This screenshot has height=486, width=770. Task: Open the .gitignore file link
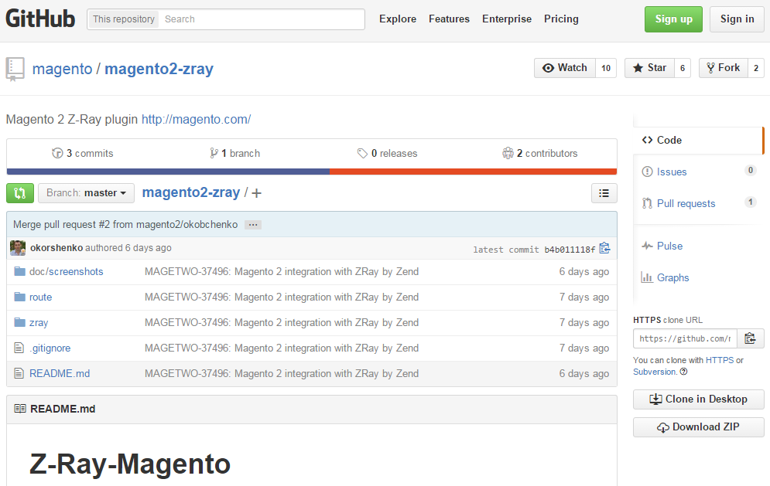tap(50, 348)
